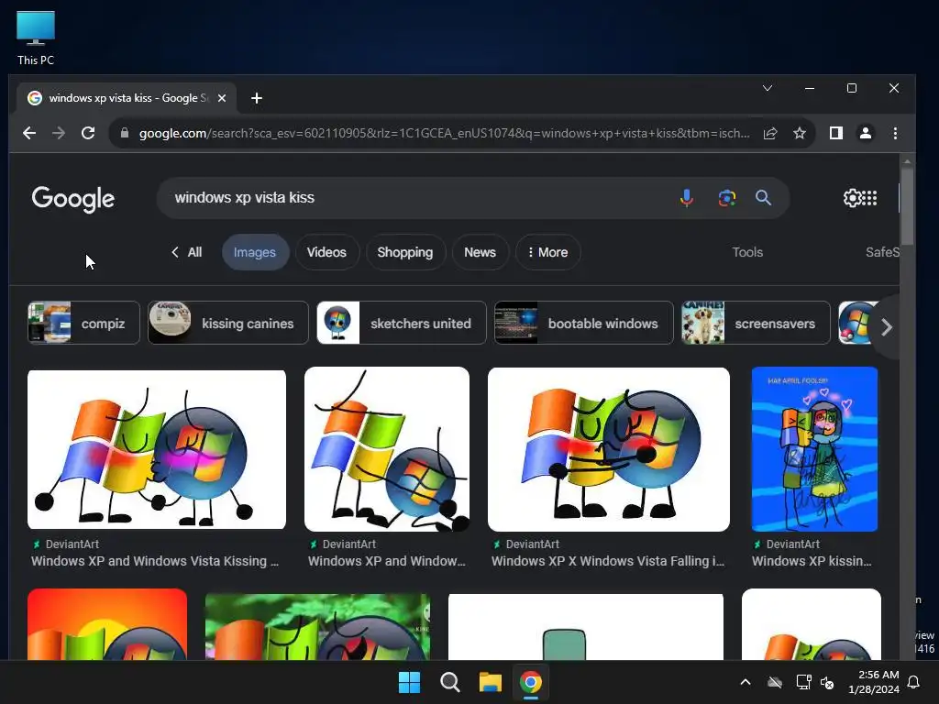The height and width of the screenshot is (704, 939).
Task: Go back to All results
Action: 186,252
